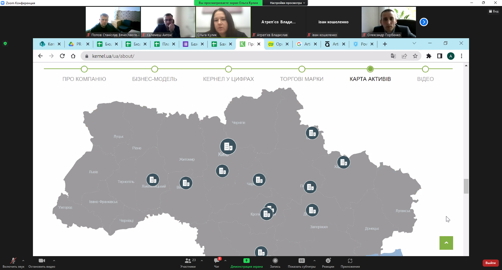The height and width of the screenshot is (270, 502).
Task: Expand subtitles options arrow
Action: click(315, 261)
